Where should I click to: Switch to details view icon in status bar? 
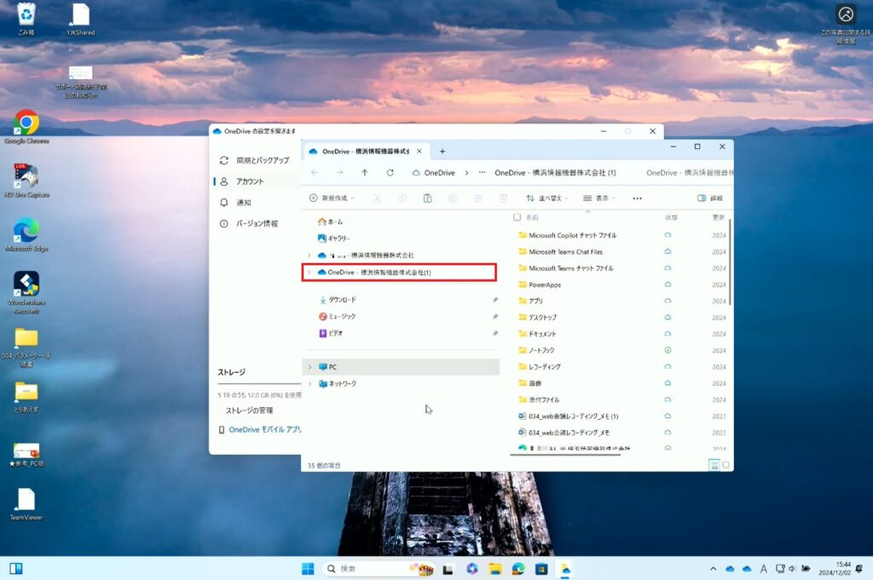tap(714, 465)
